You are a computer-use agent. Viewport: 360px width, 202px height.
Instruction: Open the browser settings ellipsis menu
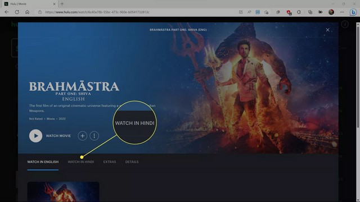pyautogui.click(x=342, y=12)
